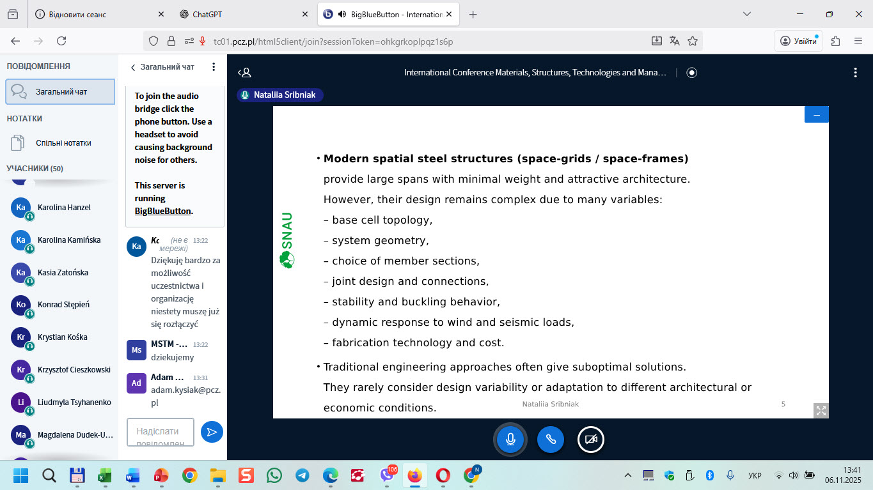Toggle the share webcam button
The image size is (873, 490).
[590, 440]
